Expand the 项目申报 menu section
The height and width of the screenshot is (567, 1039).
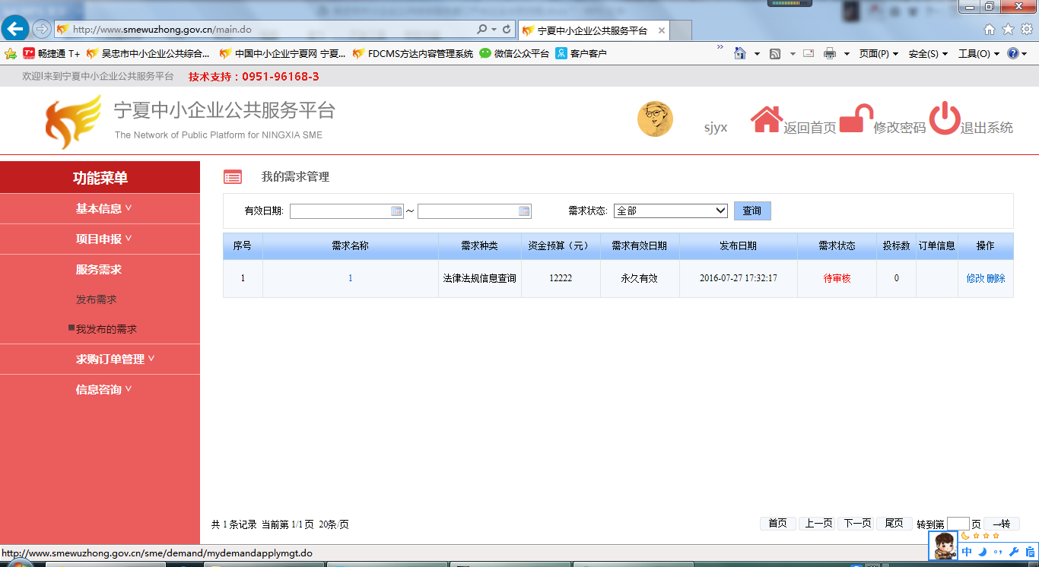pos(103,239)
